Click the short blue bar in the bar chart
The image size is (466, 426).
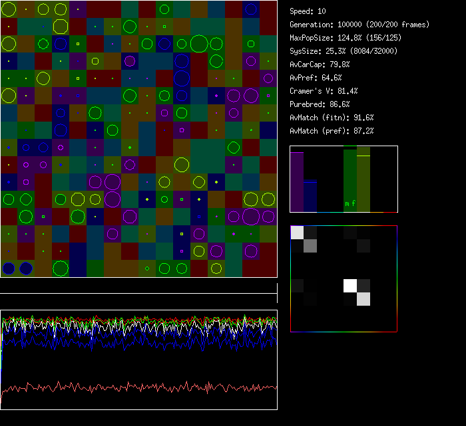[310, 196]
